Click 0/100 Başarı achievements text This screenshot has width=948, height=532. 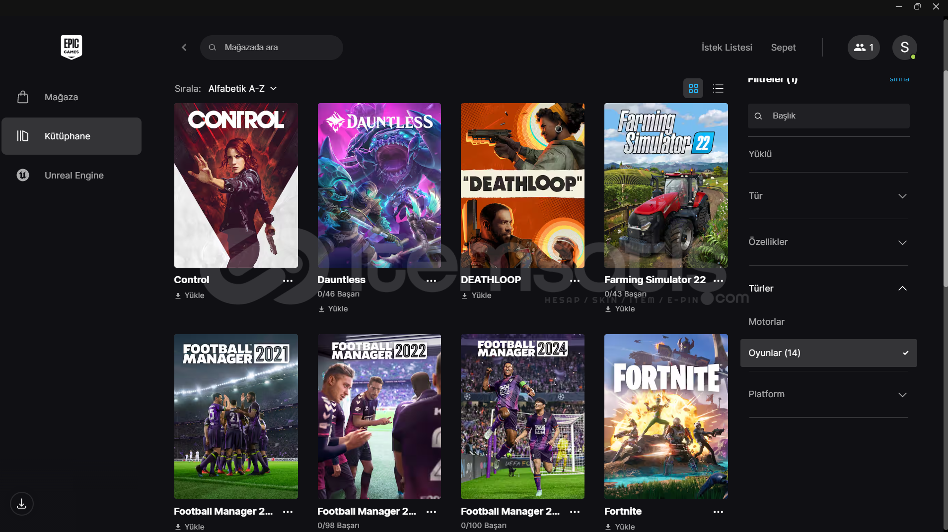point(484,525)
